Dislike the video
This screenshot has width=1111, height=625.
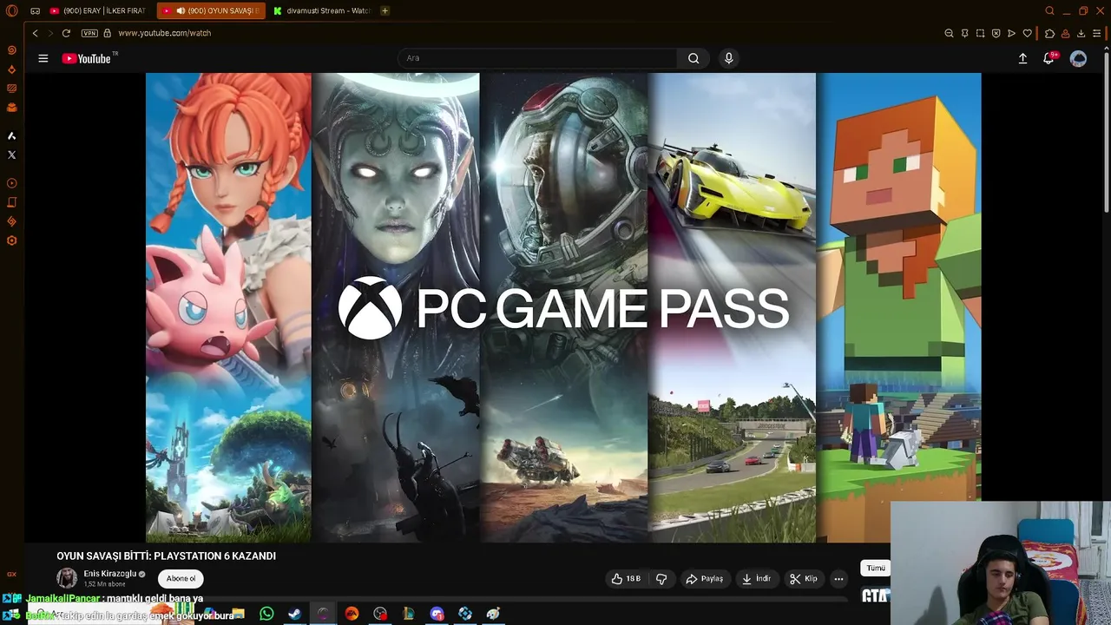click(661, 578)
